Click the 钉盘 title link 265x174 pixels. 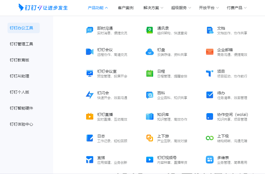click(161, 50)
